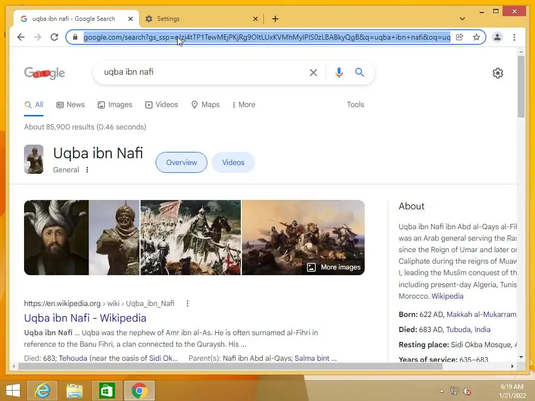Switch to Images results
This screenshot has height=401, width=535.
pos(114,104)
